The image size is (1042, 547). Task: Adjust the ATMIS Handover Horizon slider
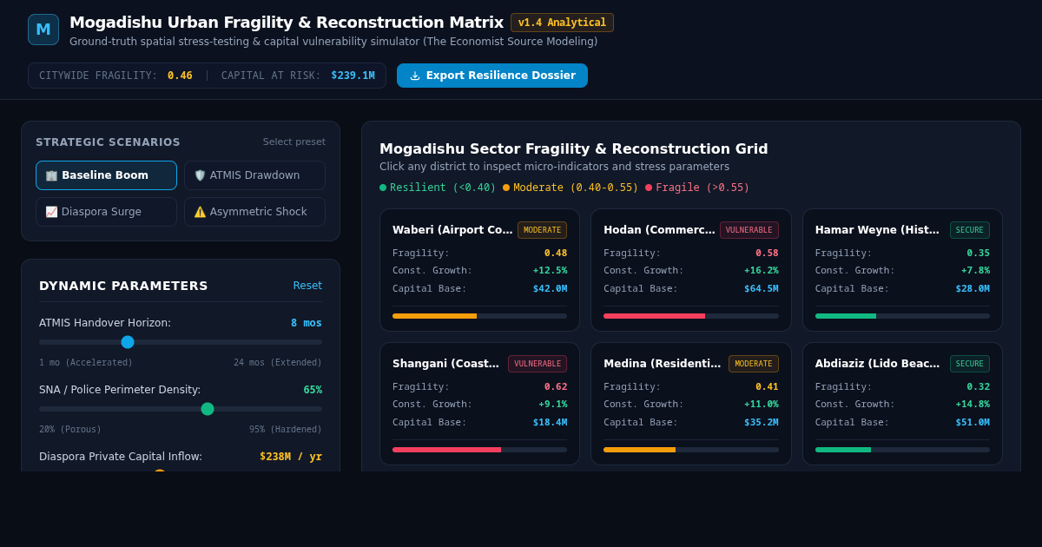click(x=181, y=342)
